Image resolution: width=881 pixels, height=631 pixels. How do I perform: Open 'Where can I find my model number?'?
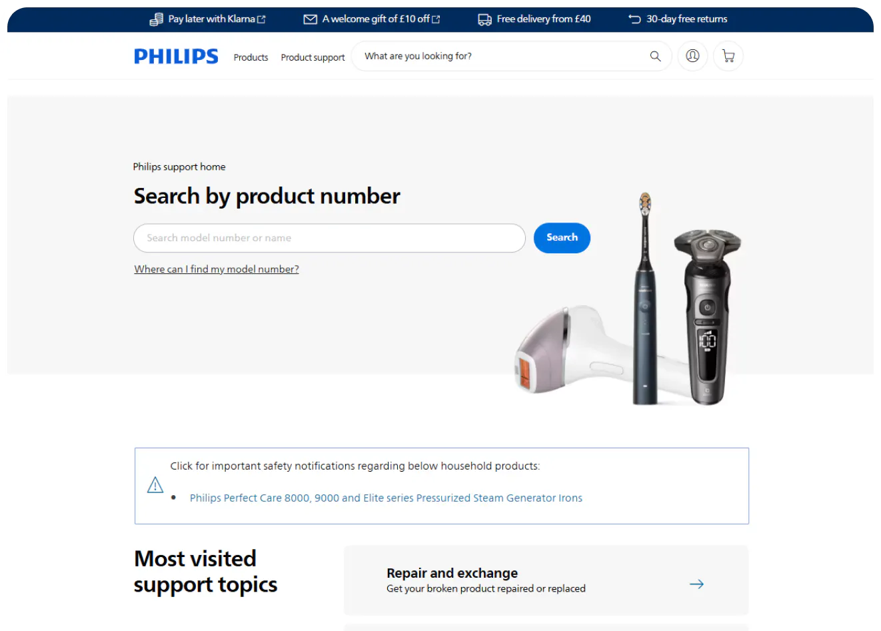(x=217, y=269)
